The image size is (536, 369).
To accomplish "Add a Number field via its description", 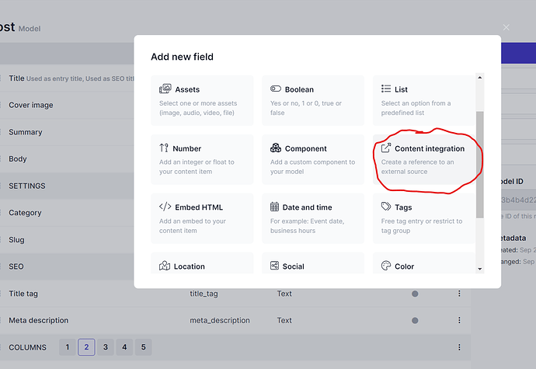I will click(197, 166).
